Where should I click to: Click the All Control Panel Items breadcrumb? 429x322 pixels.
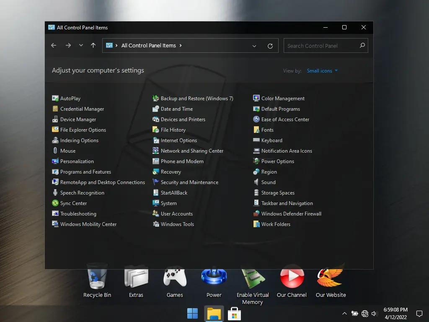[x=149, y=45]
